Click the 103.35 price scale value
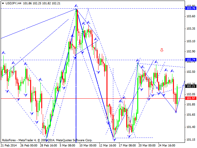197x148 pixels. pos(191,29)
